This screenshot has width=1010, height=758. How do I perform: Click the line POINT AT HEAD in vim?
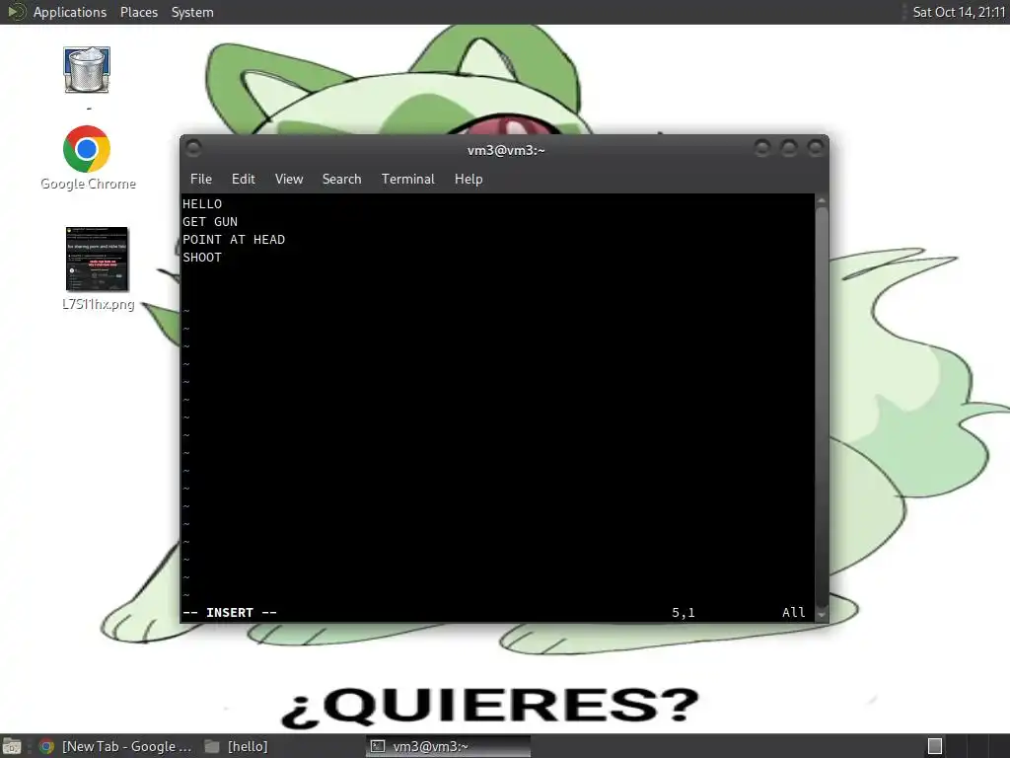tap(234, 240)
